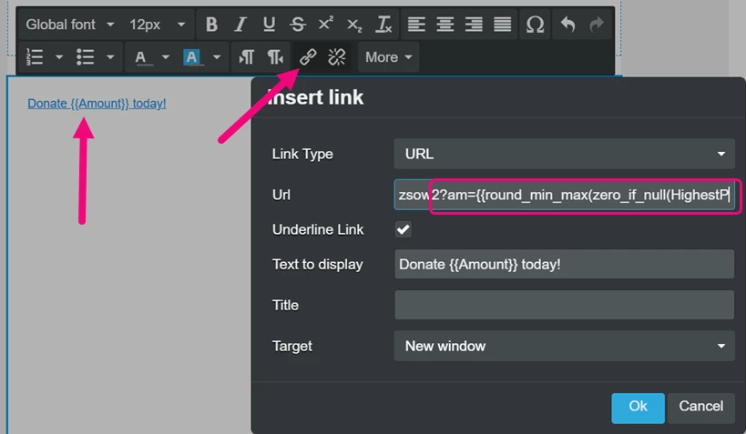Set right-to-left text direction
The width and height of the screenshot is (746, 434).
(275, 57)
